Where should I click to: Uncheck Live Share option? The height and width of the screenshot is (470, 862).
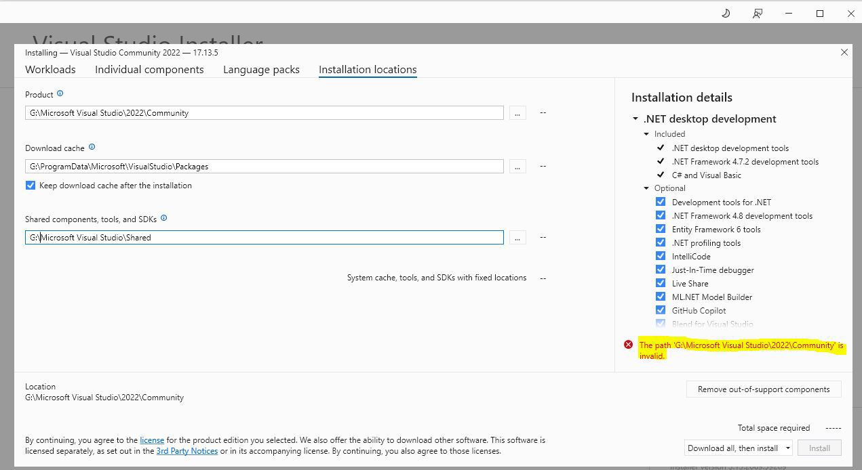coord(661,283)
